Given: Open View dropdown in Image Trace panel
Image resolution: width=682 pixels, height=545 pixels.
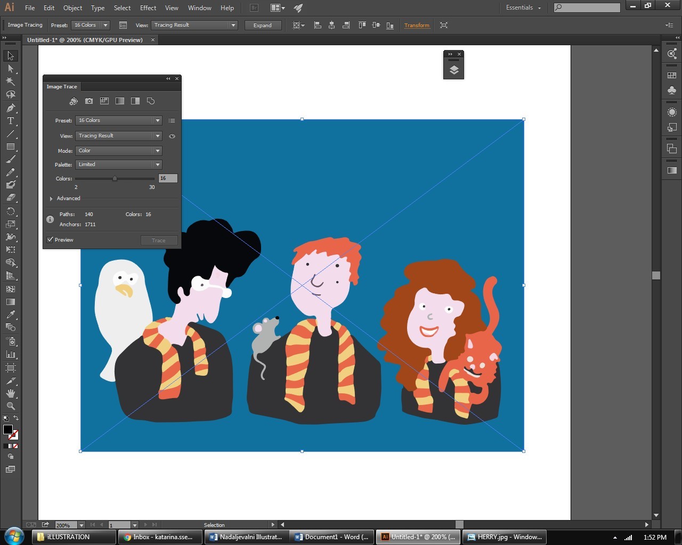Looking at the screenshot, I should (x=118, y=136).
